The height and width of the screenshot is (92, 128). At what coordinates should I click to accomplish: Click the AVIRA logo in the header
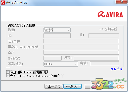click(110, 15)
